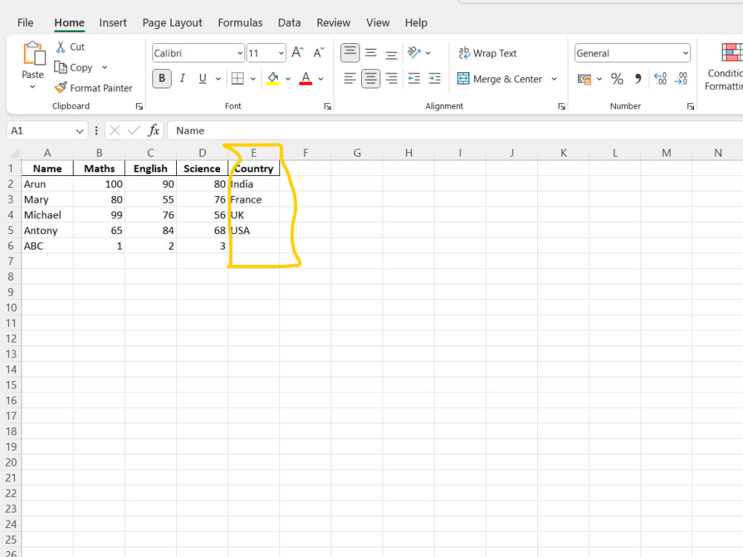Click the Increase Indent icon

pyautogui.click(x=435, y=79)
